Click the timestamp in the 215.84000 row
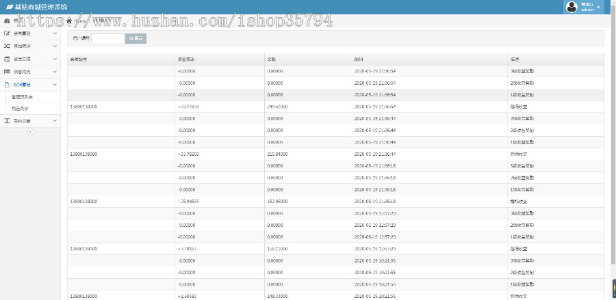Screen dimensions: 616x300 click(375, 154)
